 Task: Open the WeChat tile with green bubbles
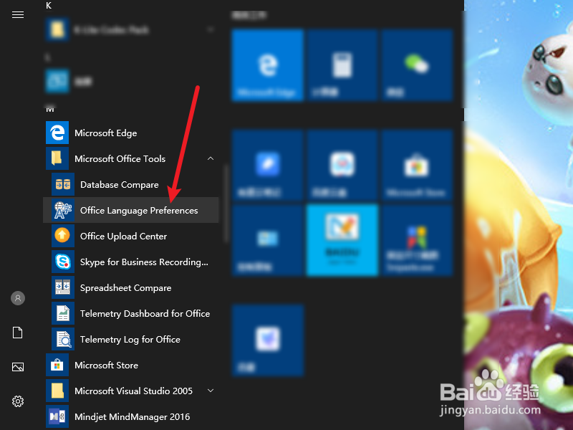[x=417, y=65]
